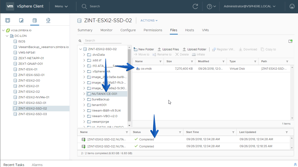Select the ce.vmdk file row
This screenshot has height=167, width=298.
[211, 69]
